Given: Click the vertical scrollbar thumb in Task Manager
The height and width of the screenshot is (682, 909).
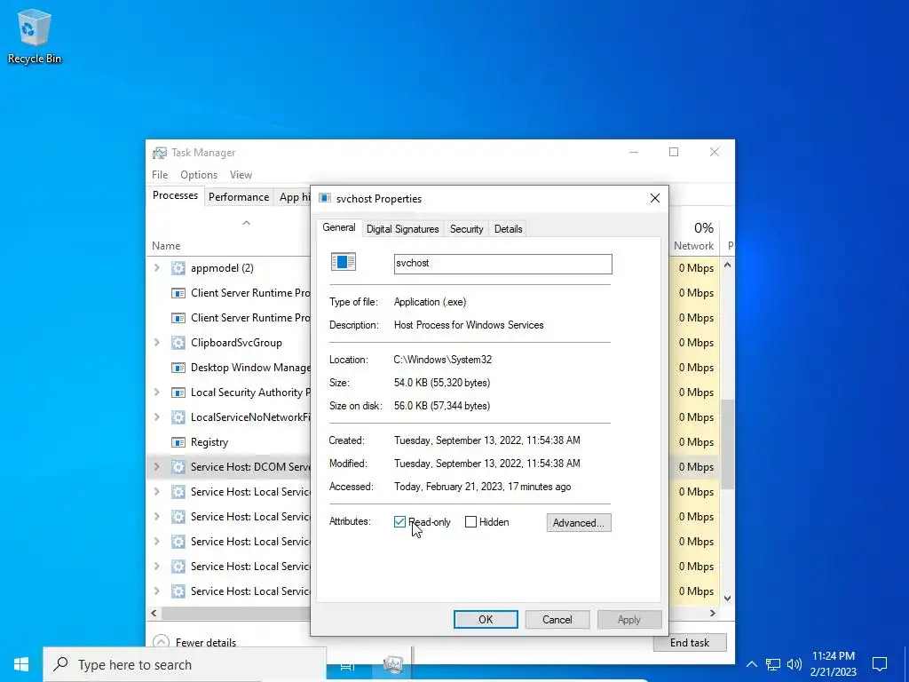Looking at the screenshot, I should 728,444.
